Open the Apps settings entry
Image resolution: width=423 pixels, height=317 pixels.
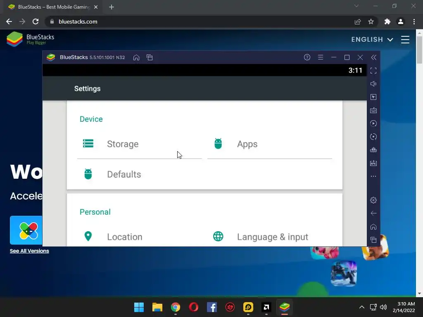(269, 144)
